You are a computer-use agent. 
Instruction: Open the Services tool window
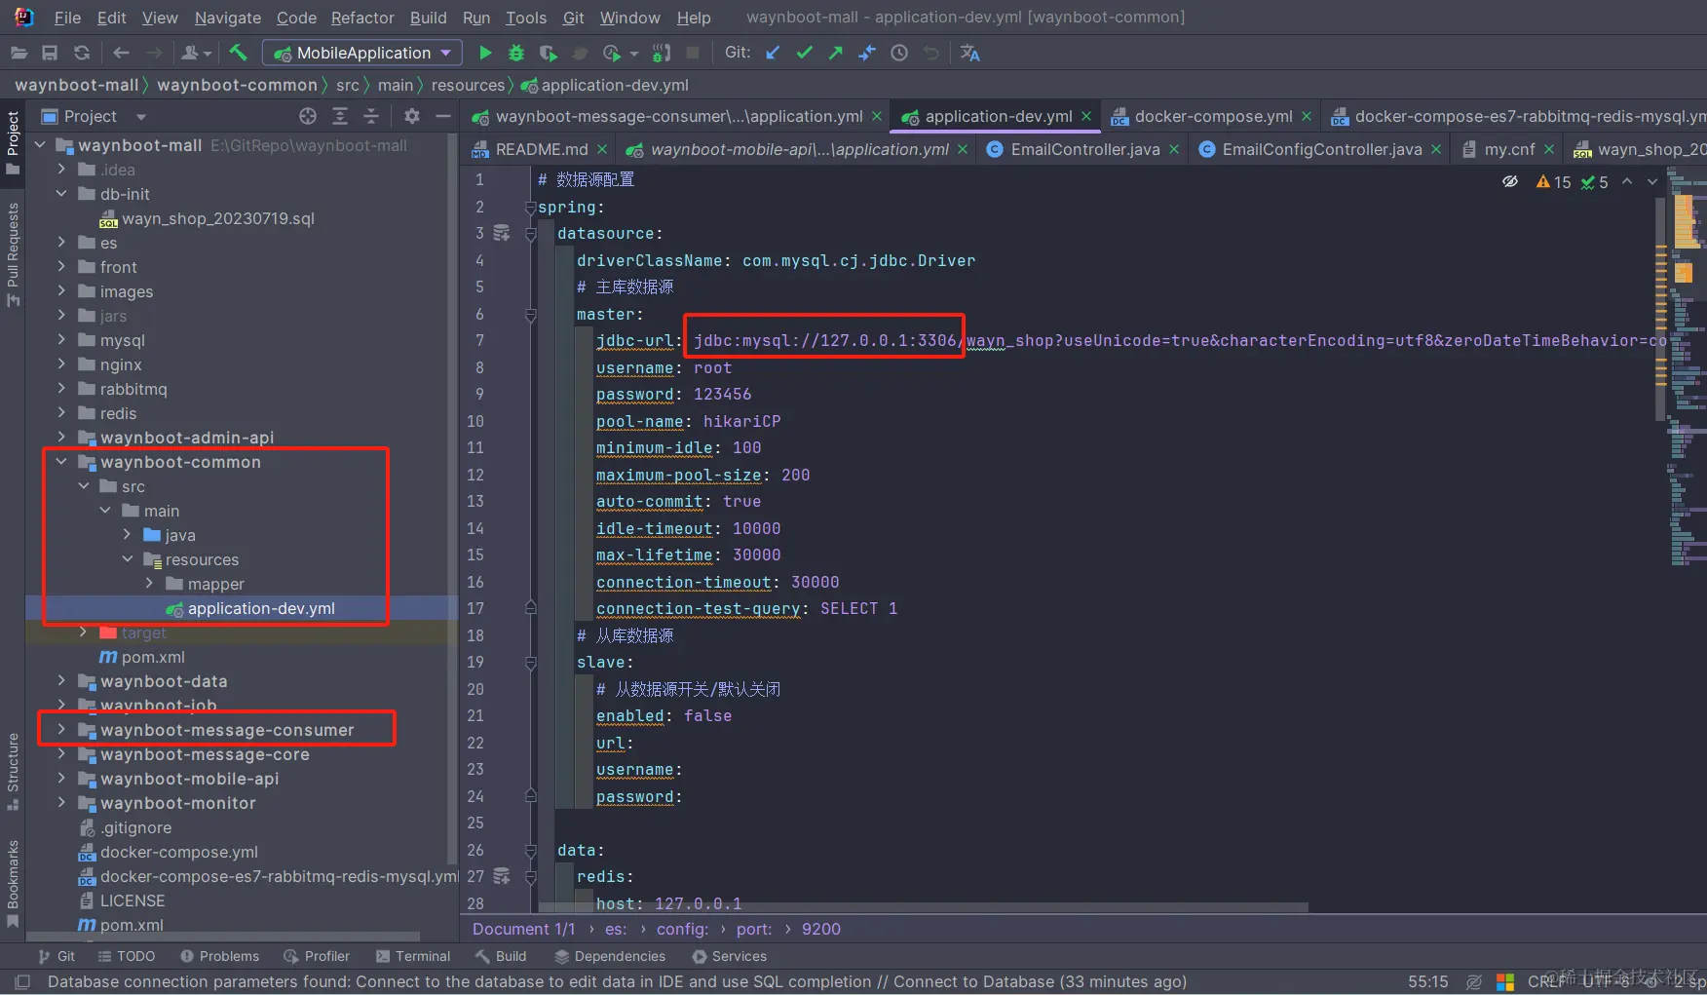click(x=729, y=956)
